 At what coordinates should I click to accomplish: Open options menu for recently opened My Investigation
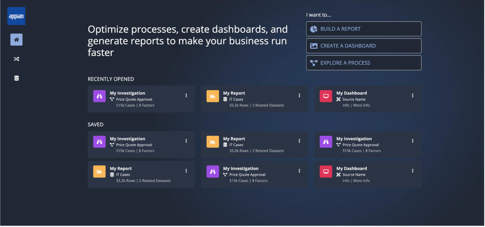pyautogui.click(x=186, y=96)
